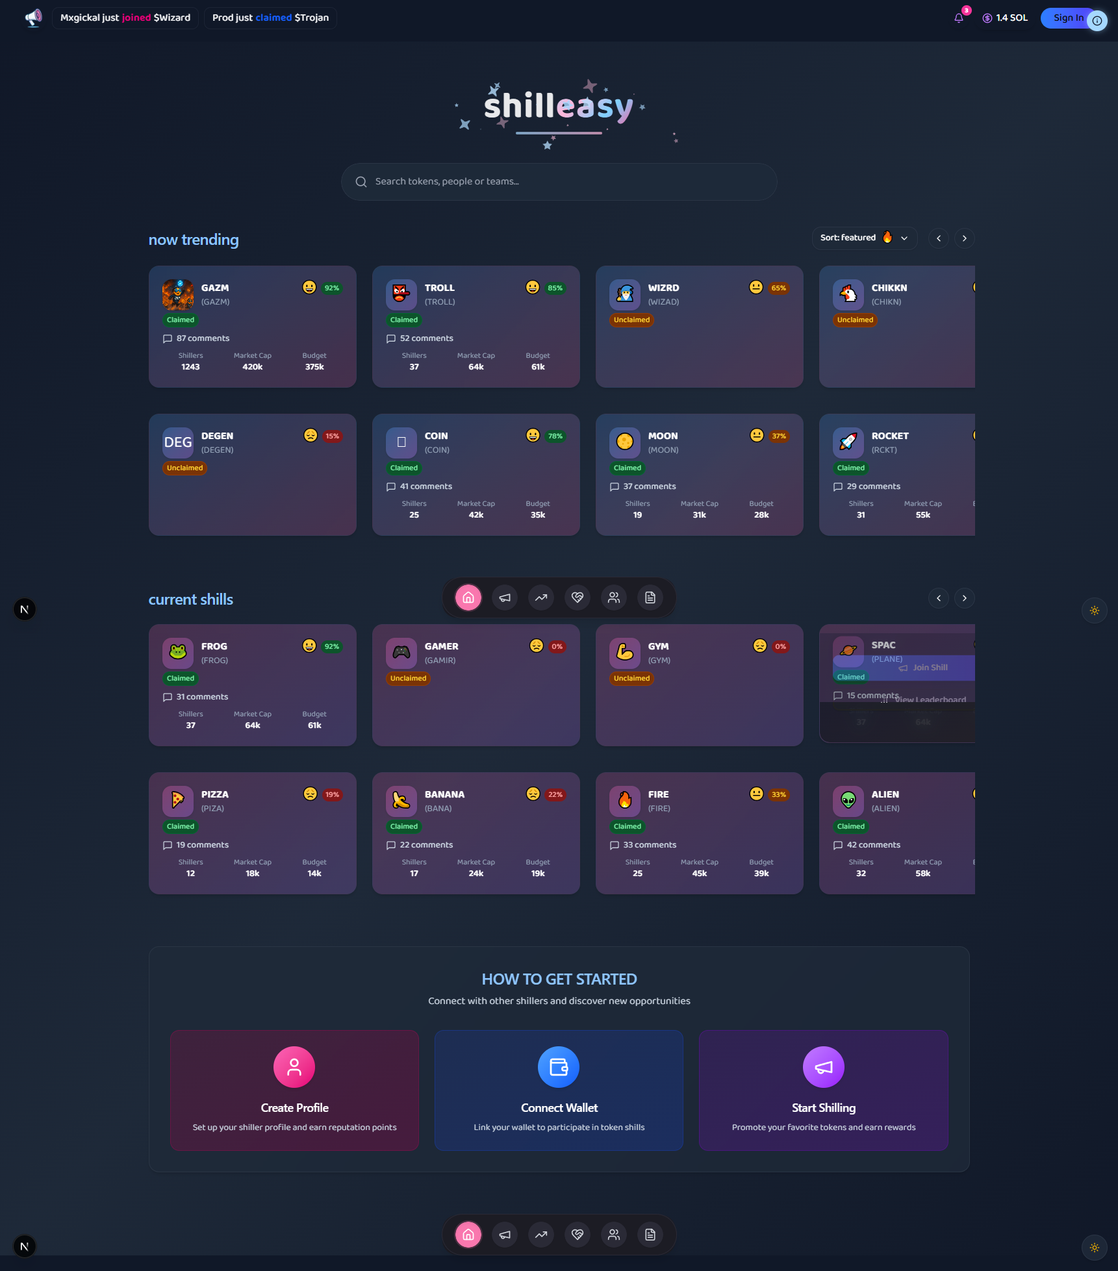Viewport: 1118px width, 1271px height.
Task: Select the middle floating nav home icon
Action: pyautogui.click(x=468, y=598)
